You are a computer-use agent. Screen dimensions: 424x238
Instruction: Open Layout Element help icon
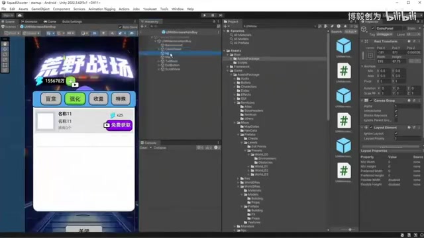[x=409, y=128]
